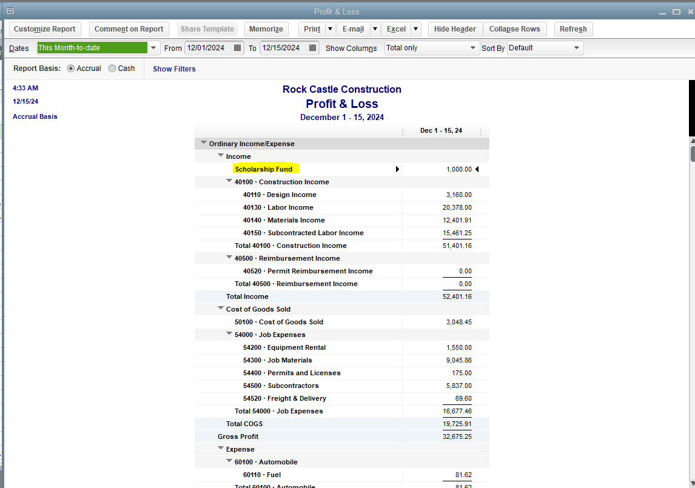Collapse 60100 Automobile group
This screenshot has height=488, width=695.
tap(229, 461)
